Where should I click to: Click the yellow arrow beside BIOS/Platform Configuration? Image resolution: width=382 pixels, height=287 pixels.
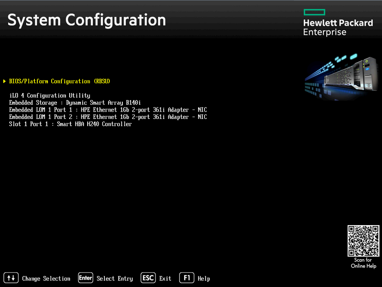coord(5,81)
